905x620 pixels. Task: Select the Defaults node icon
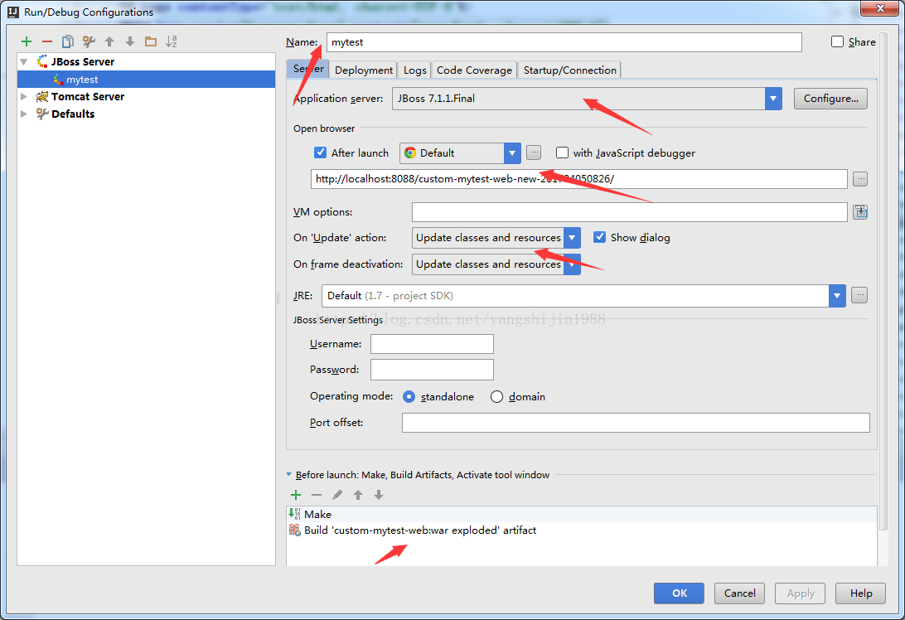(x=41, y=114)
